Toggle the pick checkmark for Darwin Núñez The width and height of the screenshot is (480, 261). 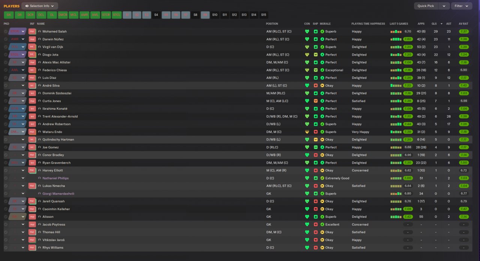(6, 39)
